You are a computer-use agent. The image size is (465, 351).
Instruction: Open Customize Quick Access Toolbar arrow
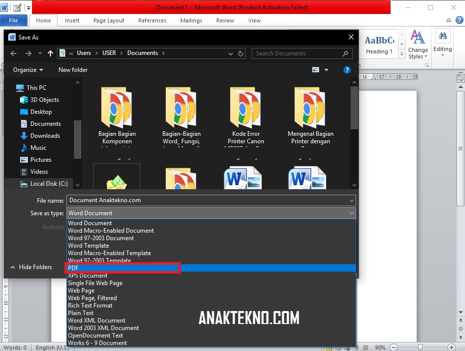click(x=29, y=7)
